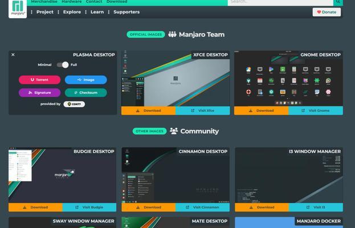Screen dimensions: 355x228
Task: Click the Manjaro Docker card title
Action: [x=319, y=221]
